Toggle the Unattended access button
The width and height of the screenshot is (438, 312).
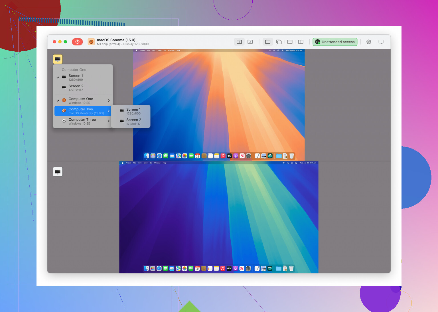(x=335, y=42)
